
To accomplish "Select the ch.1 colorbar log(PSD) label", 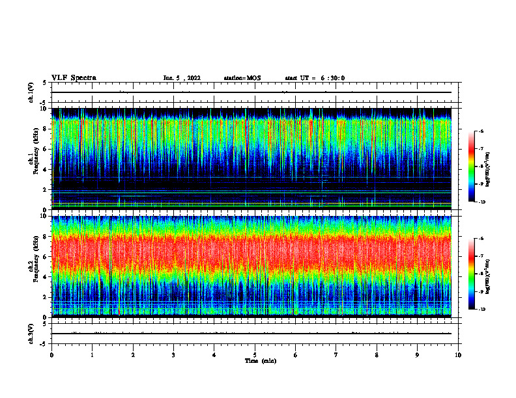I will [488, 169].
